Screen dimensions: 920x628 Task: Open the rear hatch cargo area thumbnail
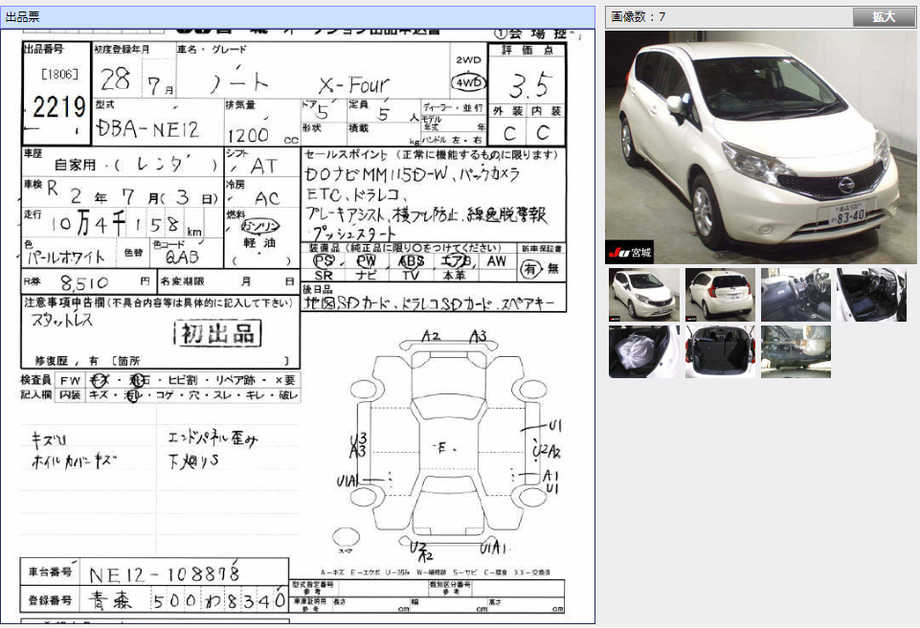[719, 351]
